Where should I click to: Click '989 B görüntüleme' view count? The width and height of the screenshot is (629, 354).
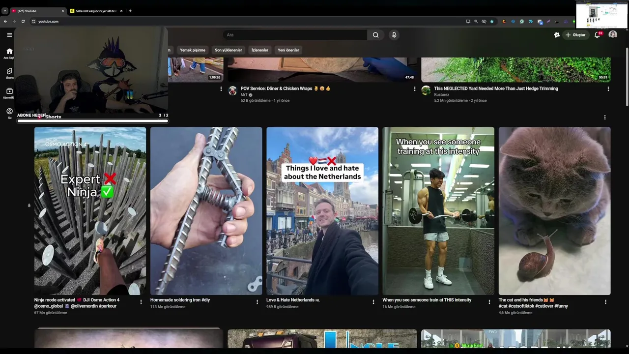(x=283, y=307)
